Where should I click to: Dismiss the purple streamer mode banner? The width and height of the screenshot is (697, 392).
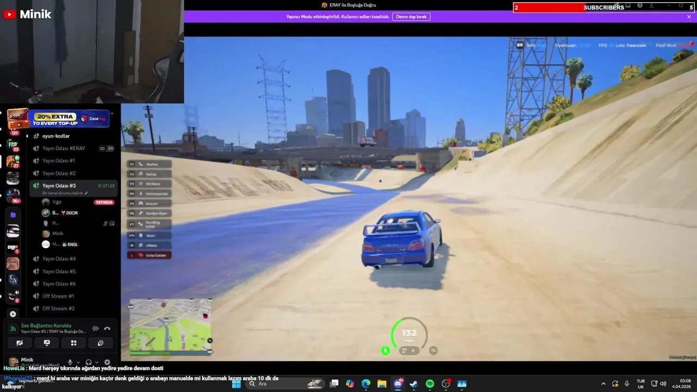(689, 17)
